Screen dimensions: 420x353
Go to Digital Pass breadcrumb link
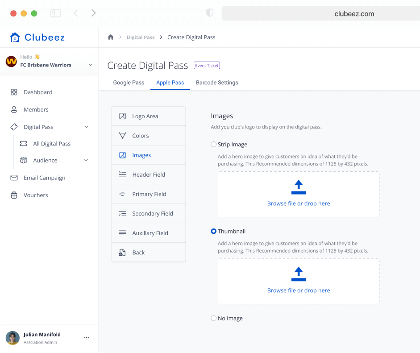[141, 37]
